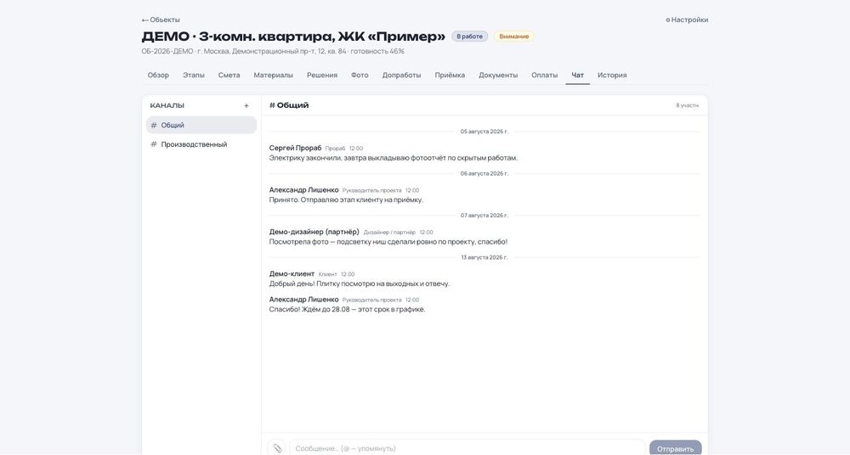Image resolution: width=850 pixels, height=455 pixels.
Task: Click message "Принято. Отправляю этап клиенту на приёмку."
Action: point(347,199)
